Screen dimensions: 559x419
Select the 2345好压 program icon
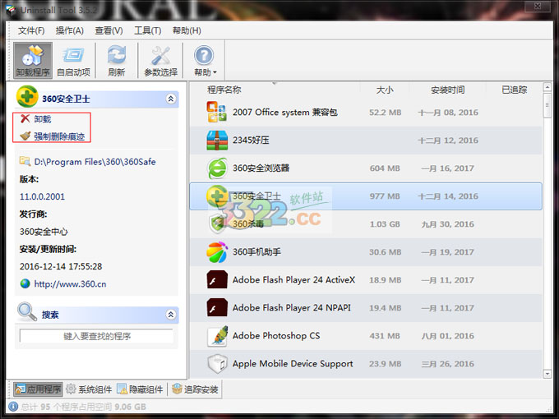pos(217,140)
